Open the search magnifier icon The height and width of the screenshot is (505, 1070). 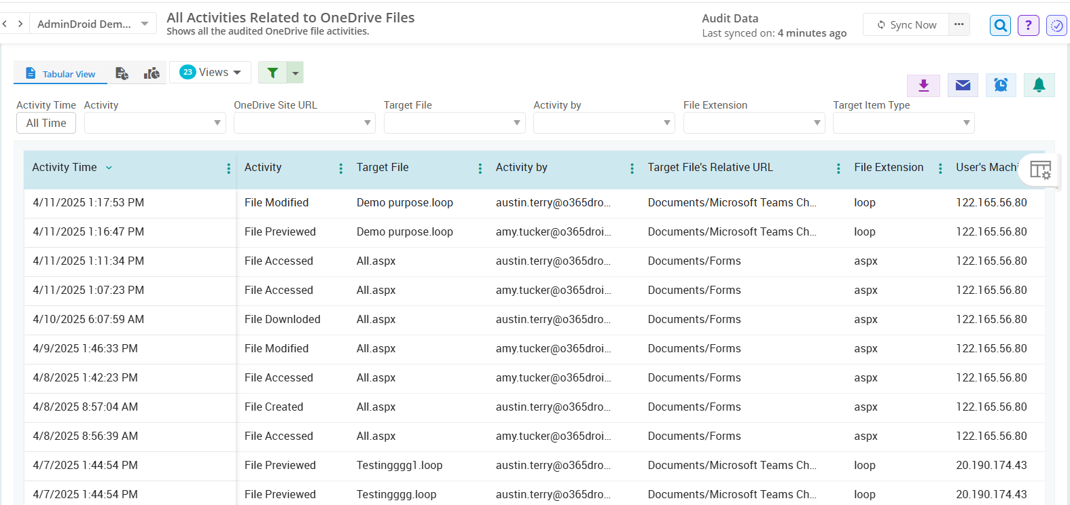1000,25
